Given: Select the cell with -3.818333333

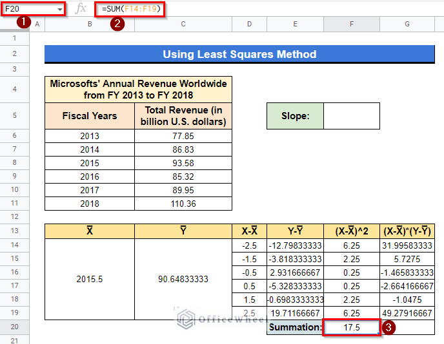Looking at the screenshot, I should coord(295,259).
